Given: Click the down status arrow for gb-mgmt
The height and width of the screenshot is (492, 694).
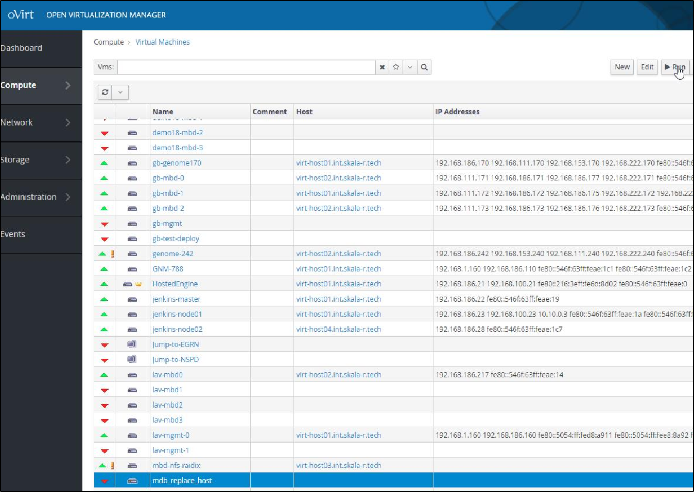Looking at the screenshot, I should (105, 224).
